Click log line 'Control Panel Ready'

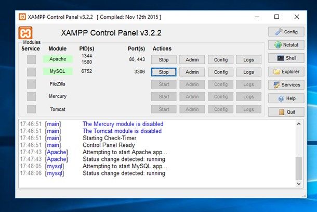click(109, 145)
